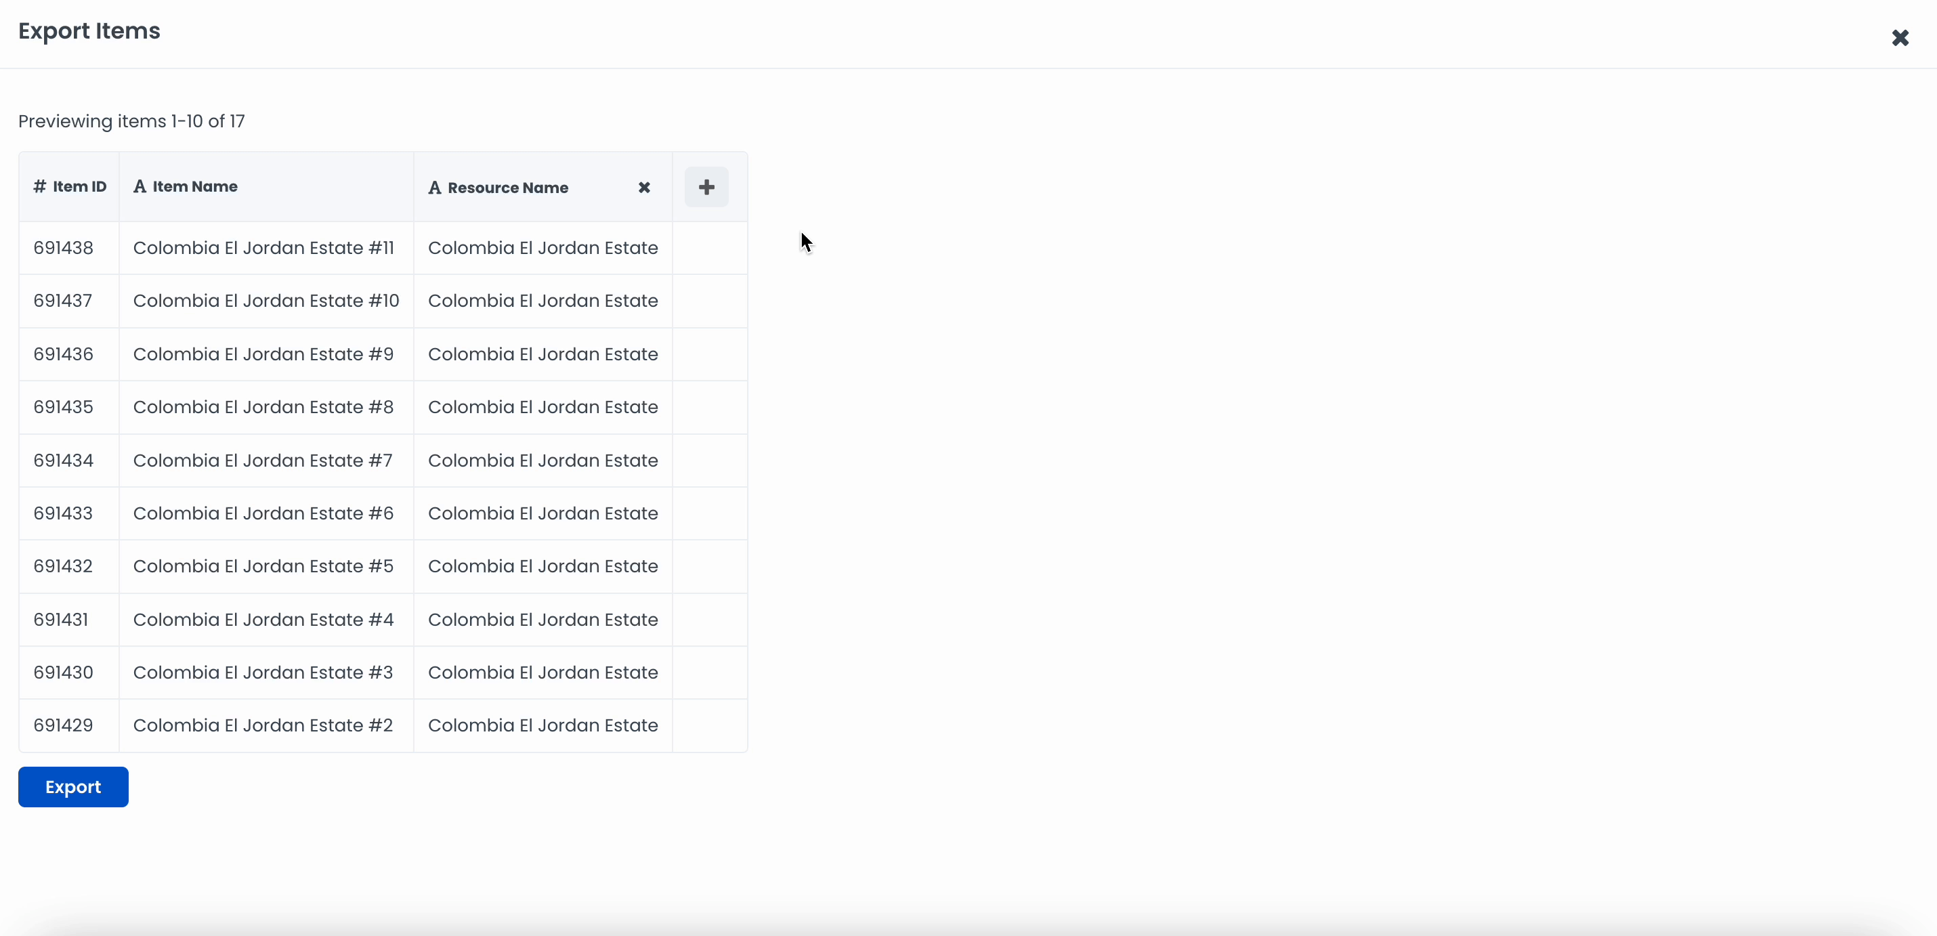Image resolution: width=1937 pixels, height=936 pixels.
Task: Click the Previewing items 1-10 of 17 text
Action: point(131,121)
